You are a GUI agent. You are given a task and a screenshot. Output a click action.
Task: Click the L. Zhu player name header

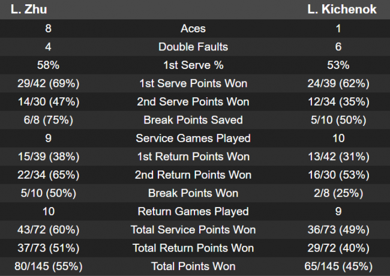tap(29, 10)
